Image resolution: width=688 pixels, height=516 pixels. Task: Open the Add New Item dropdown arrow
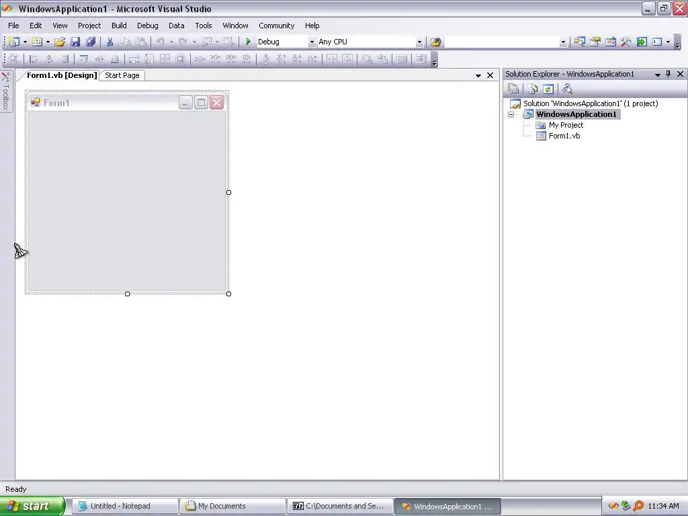tap(48, 42)
